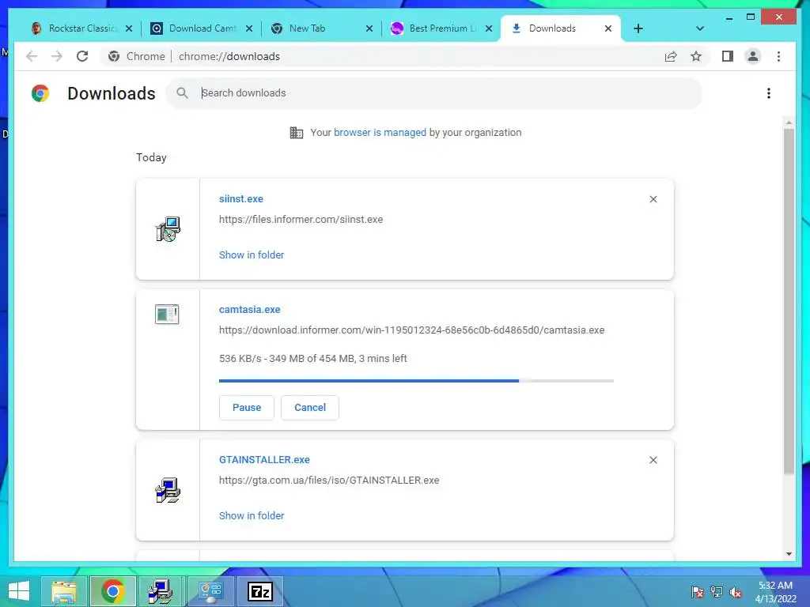Click the siinst.exe installer file icon
Screen dimensions: 810x607
(x=168, y=229)
